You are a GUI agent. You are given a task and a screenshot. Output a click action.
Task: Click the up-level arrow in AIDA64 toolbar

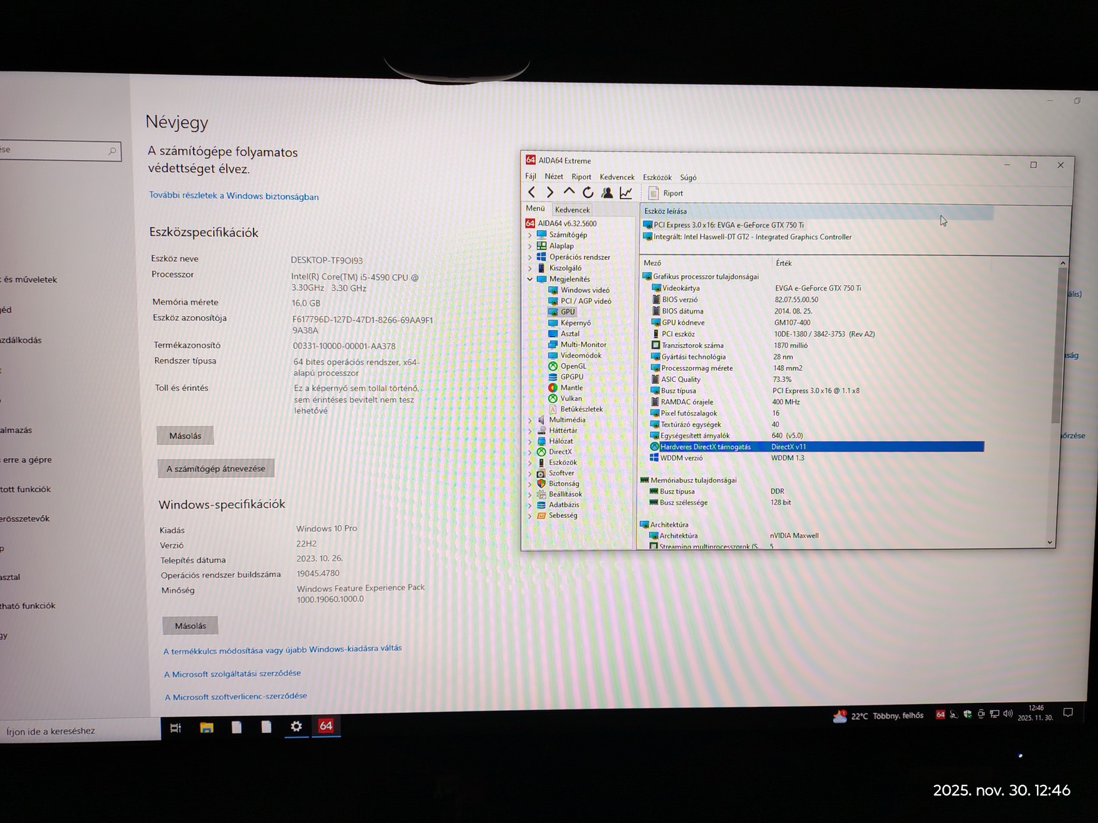569,192
